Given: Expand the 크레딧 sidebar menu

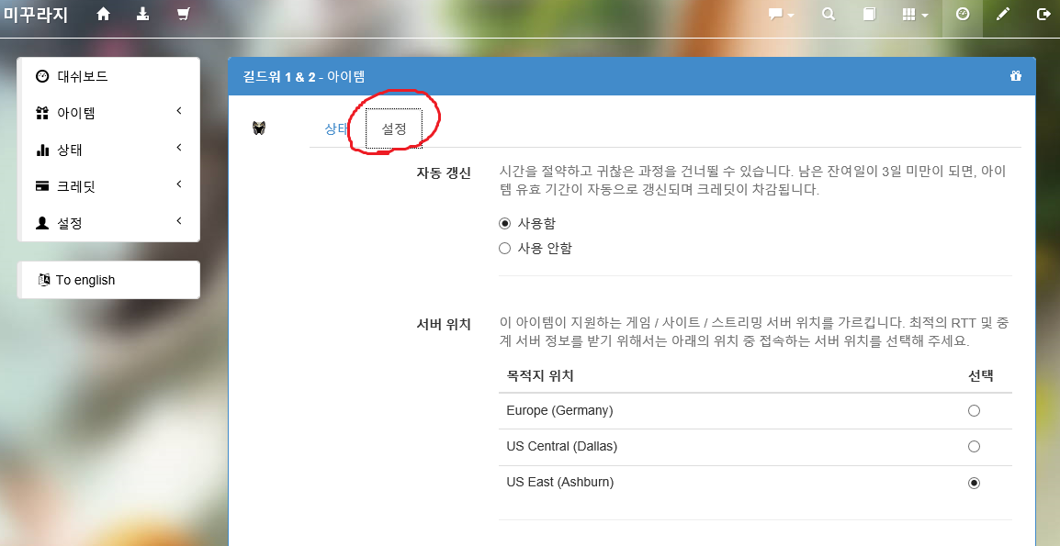Looking at the screenshot, I should point(109,186).
